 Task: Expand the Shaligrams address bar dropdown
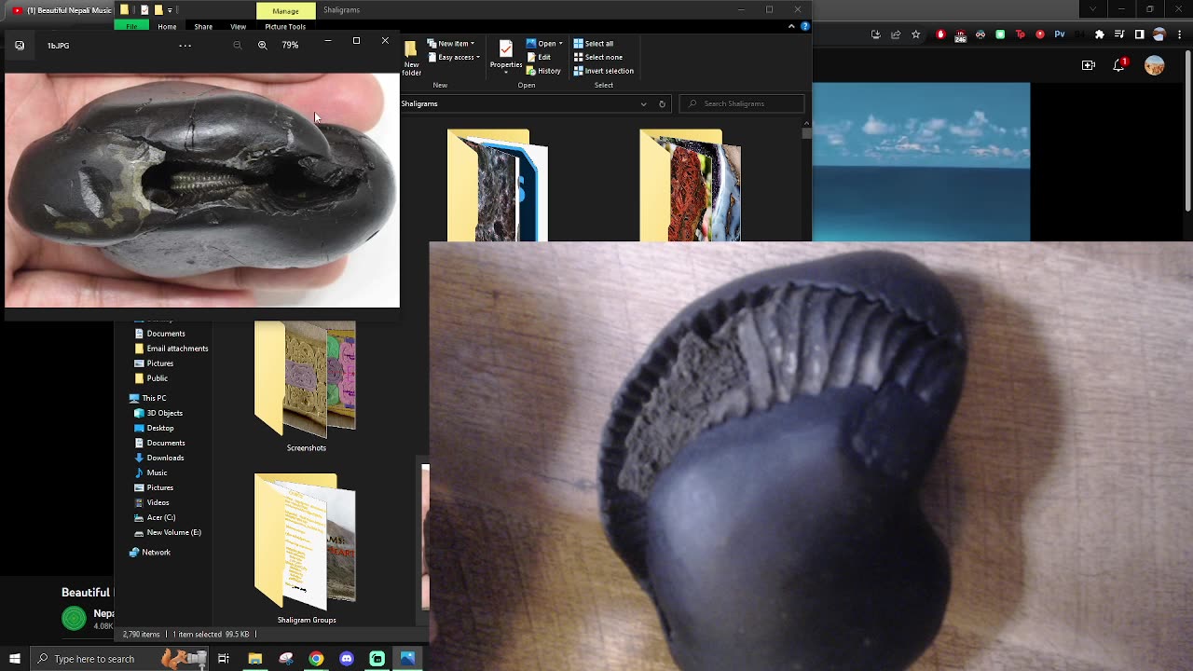(643, 103)
